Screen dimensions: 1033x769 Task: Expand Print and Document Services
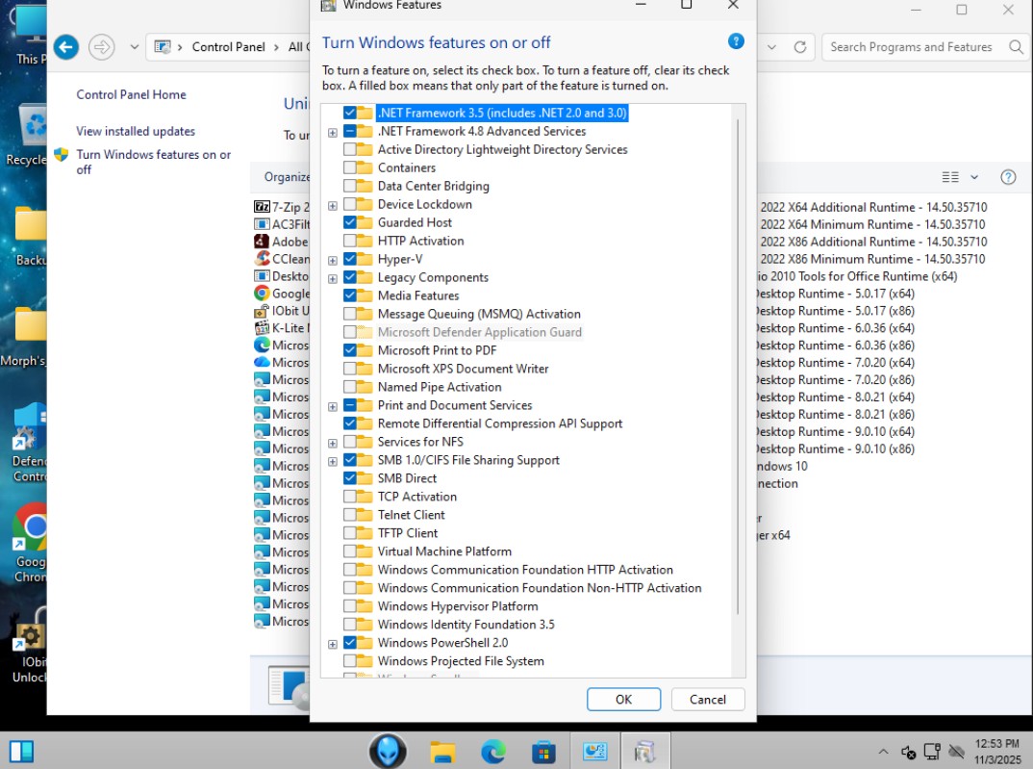pyautogui.click(x=333, y=406)
